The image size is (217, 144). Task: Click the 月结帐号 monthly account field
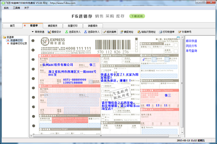coord(159,67)
